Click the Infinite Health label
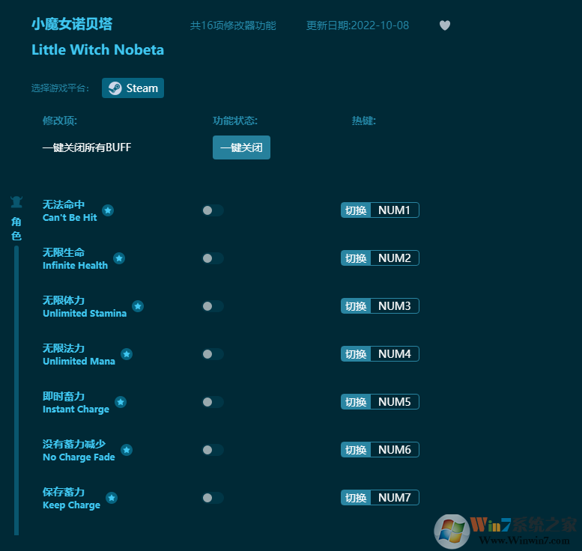This screenshot has height=551, width=582. coord(75,265)
